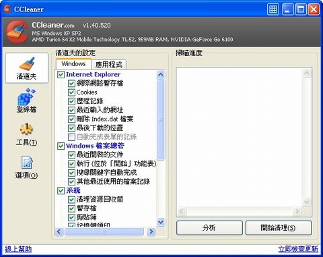Toggle the 刪除 Index.dat 檔案 checkbox
The height and width of the screenshot is (257, 323).
[71, 119]
